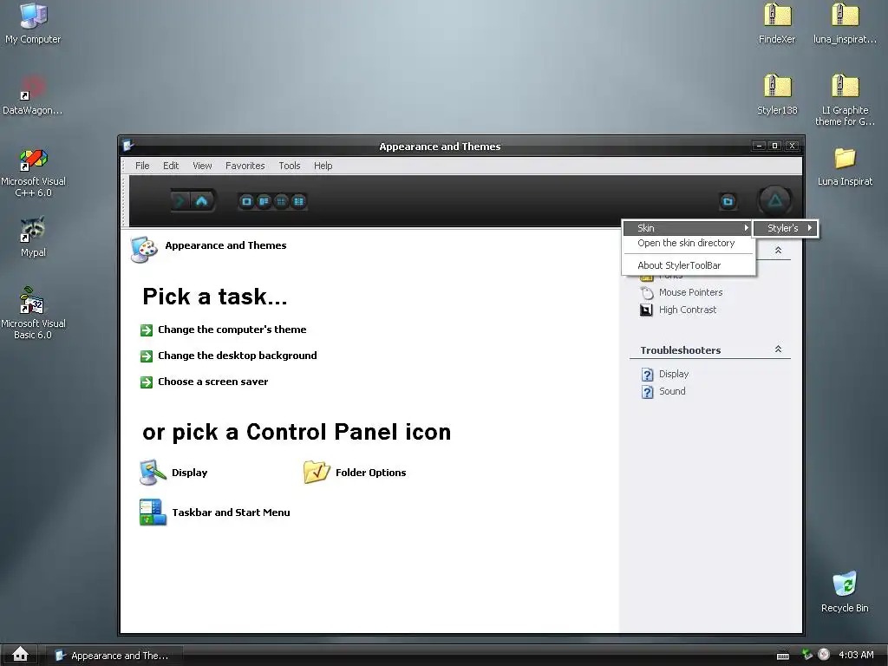Viewport: 888px width, 666px height.
Task: Open the Tools menu
Action: pos(289,166)
